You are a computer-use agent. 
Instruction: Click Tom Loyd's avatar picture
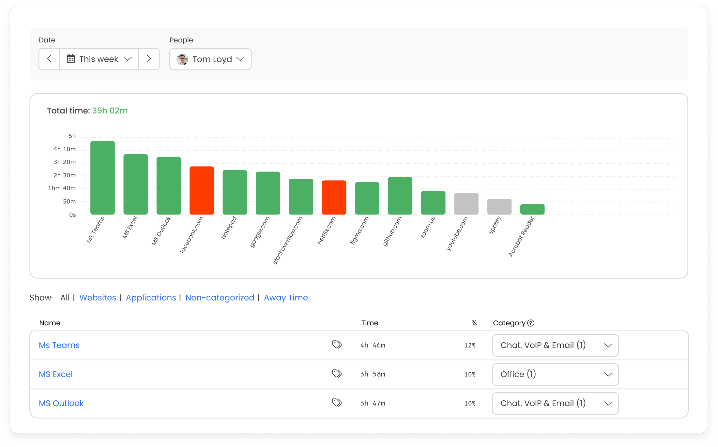(x=182, y=59)
